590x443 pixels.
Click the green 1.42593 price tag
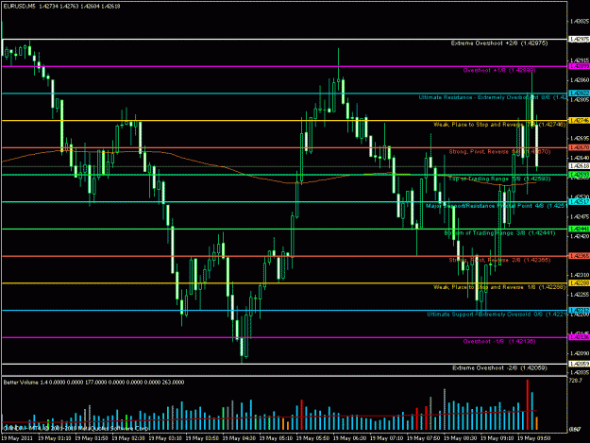(x=579, y=175)
